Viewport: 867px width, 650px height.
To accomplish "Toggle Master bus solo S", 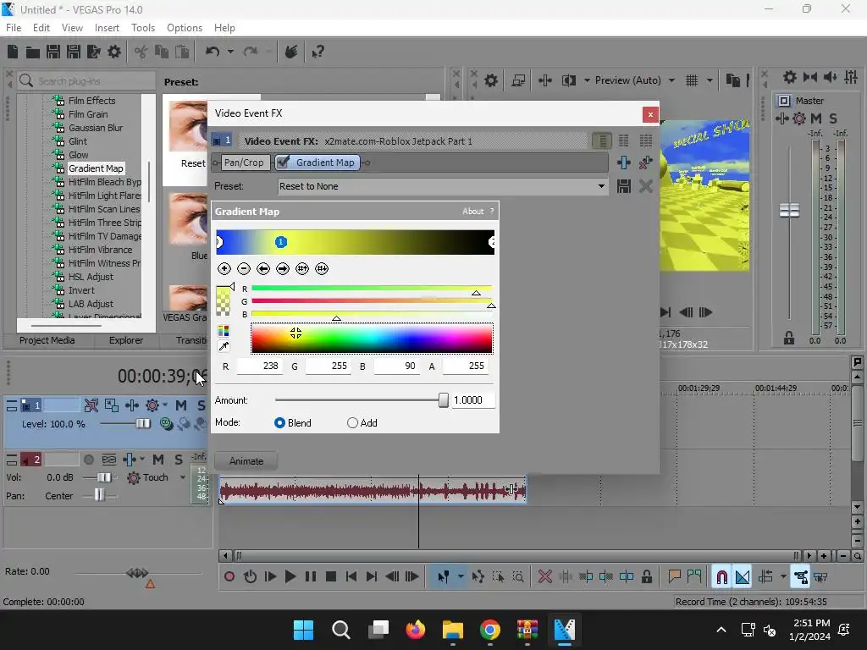I will point(833,118).
